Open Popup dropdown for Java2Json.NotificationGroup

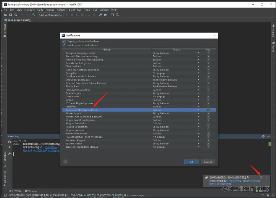click(198, 110)
